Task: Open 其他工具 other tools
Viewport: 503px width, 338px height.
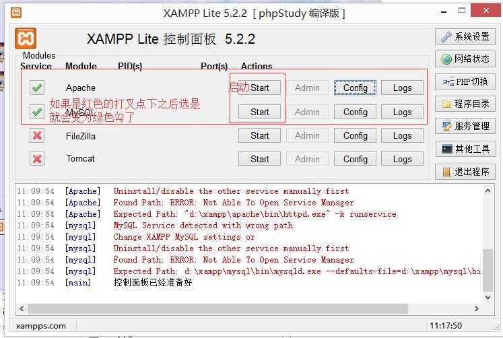Action: pos(465,149)
